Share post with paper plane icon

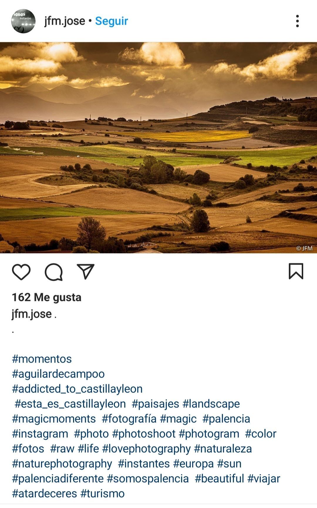point(85,271)
